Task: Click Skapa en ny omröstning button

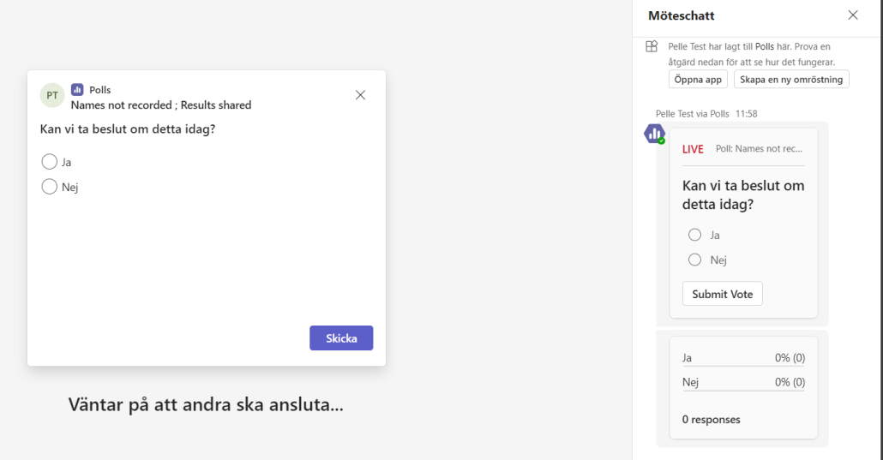Action: (x=791, y=80)
